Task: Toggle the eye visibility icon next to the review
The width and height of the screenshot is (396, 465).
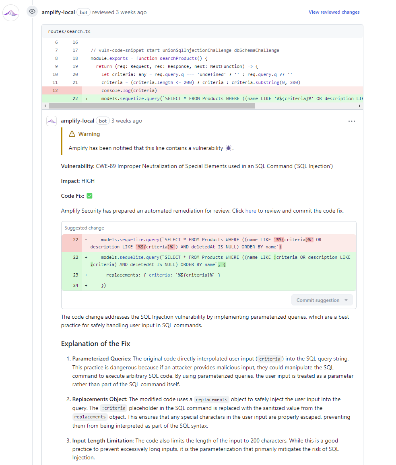Action: (32, 12)
